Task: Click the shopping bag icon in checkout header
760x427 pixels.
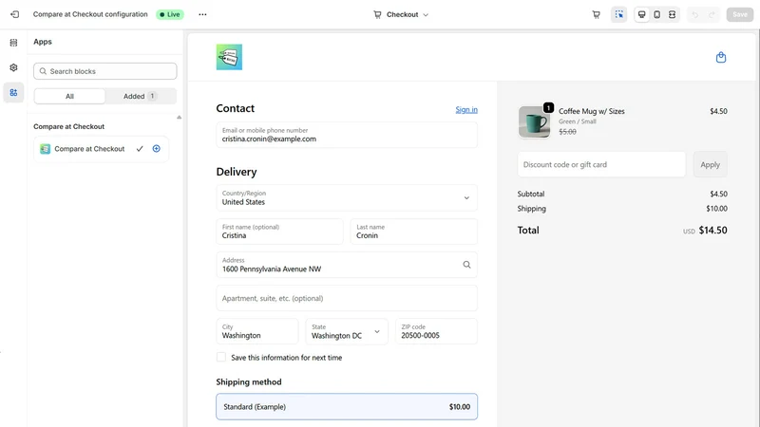Action: click(x=721, y=57)
